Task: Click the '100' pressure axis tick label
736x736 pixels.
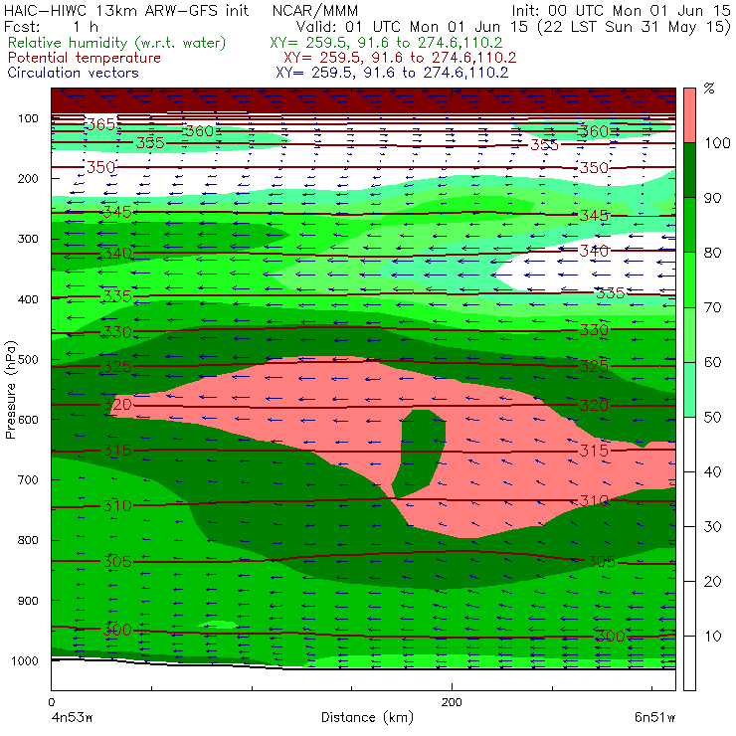Action: 28,118
